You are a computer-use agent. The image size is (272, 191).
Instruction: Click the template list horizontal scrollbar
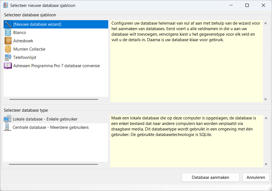pyautogui.click(x=54, y=99)
